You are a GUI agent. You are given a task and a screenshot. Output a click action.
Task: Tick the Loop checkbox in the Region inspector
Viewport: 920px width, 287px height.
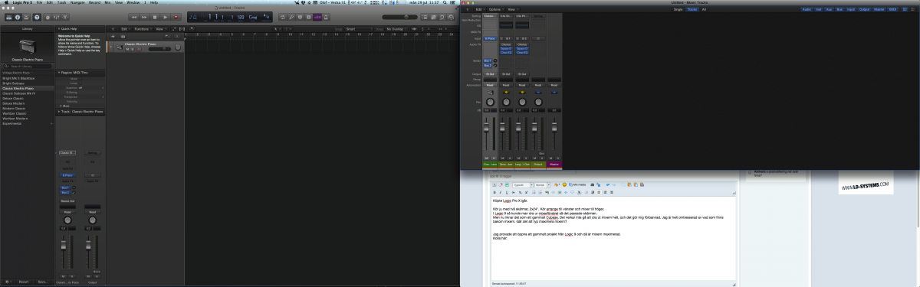80,83
